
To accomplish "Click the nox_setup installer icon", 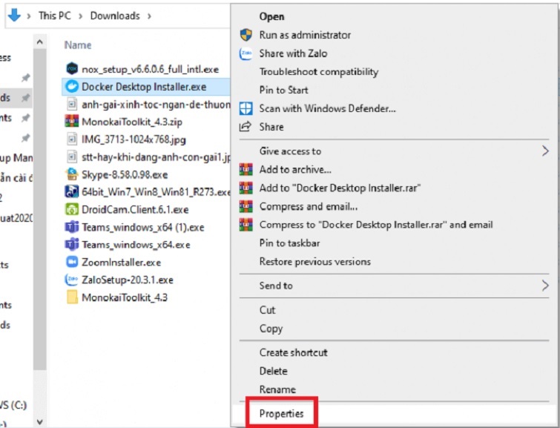I will (x=72, y=68).
